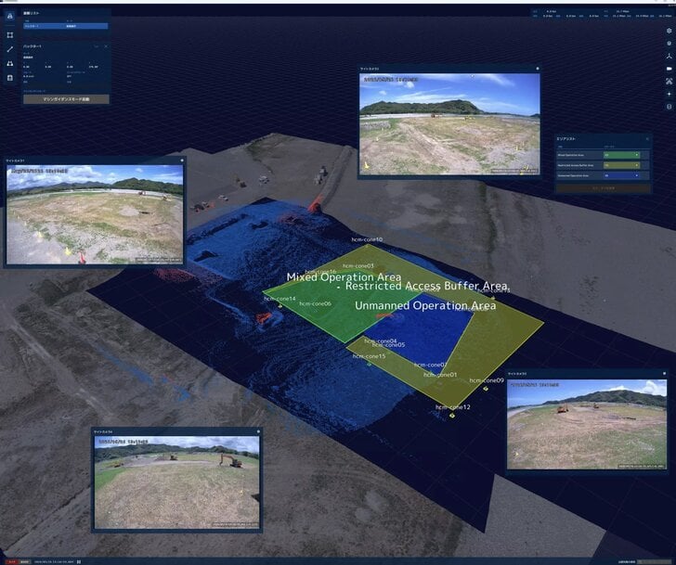
Task: Open the heavy machinery list sidebar icon
Action: pos(10,16)
